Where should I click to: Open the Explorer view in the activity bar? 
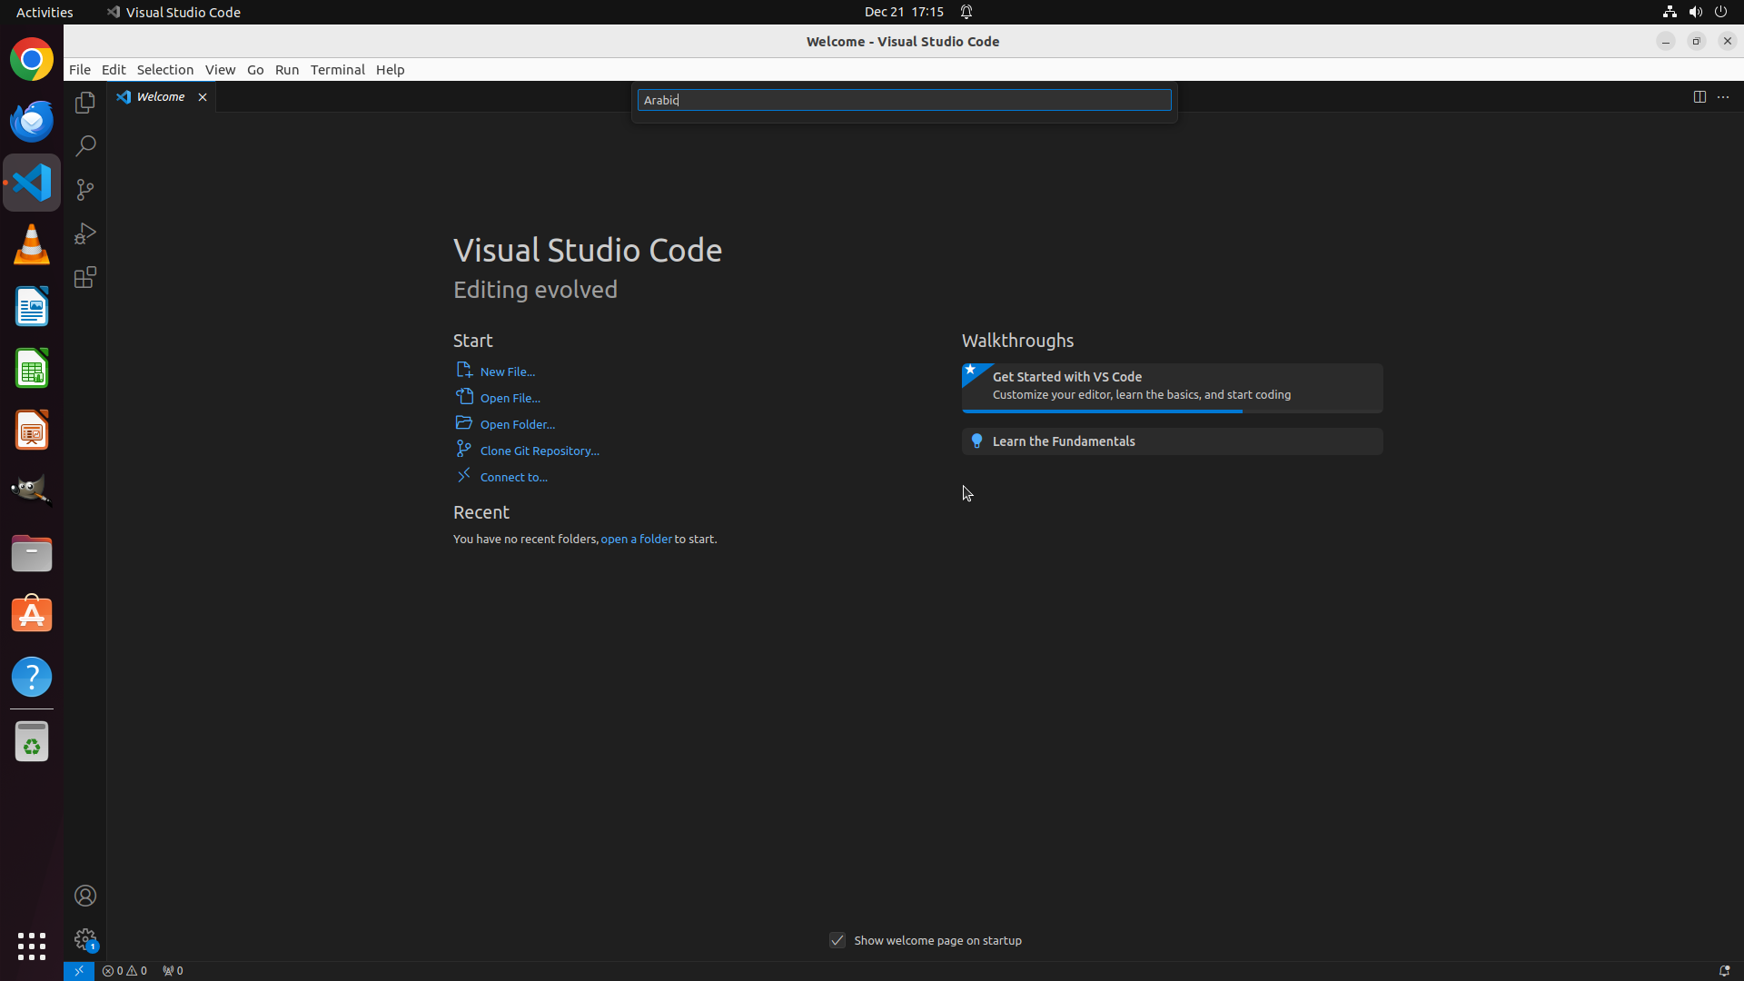85,103
